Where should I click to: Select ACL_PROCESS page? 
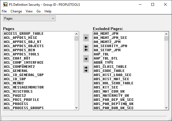[x=39, y=104]
